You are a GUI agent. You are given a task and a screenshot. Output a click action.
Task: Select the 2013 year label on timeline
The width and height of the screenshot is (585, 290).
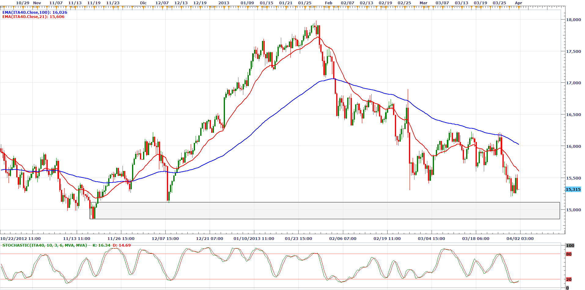tap(224, 3)
